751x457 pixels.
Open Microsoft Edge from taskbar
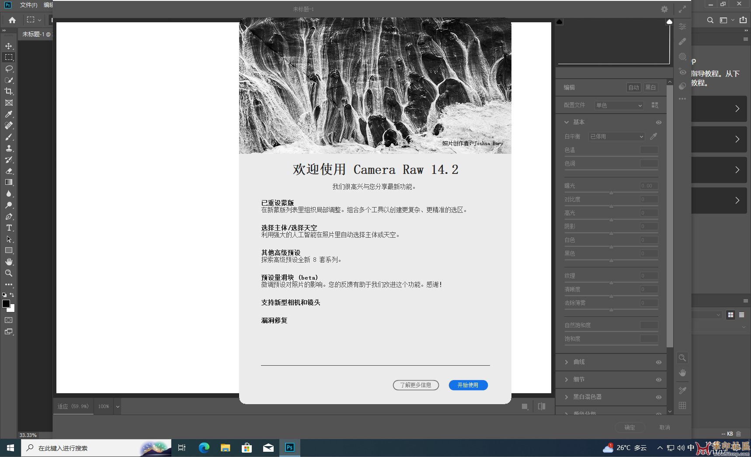204,448
